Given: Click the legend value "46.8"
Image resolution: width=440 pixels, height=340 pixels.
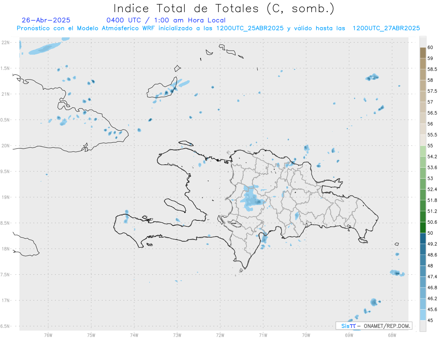Looking at the screenshot, I should coord(432,288).
